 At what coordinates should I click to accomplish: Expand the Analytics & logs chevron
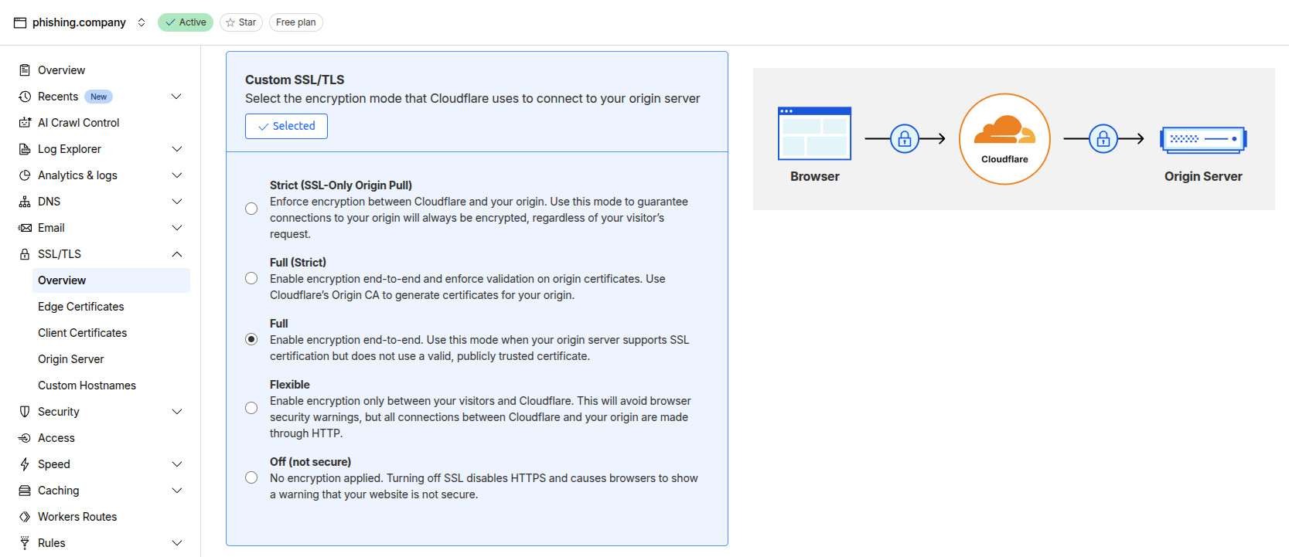click(176, 175)
